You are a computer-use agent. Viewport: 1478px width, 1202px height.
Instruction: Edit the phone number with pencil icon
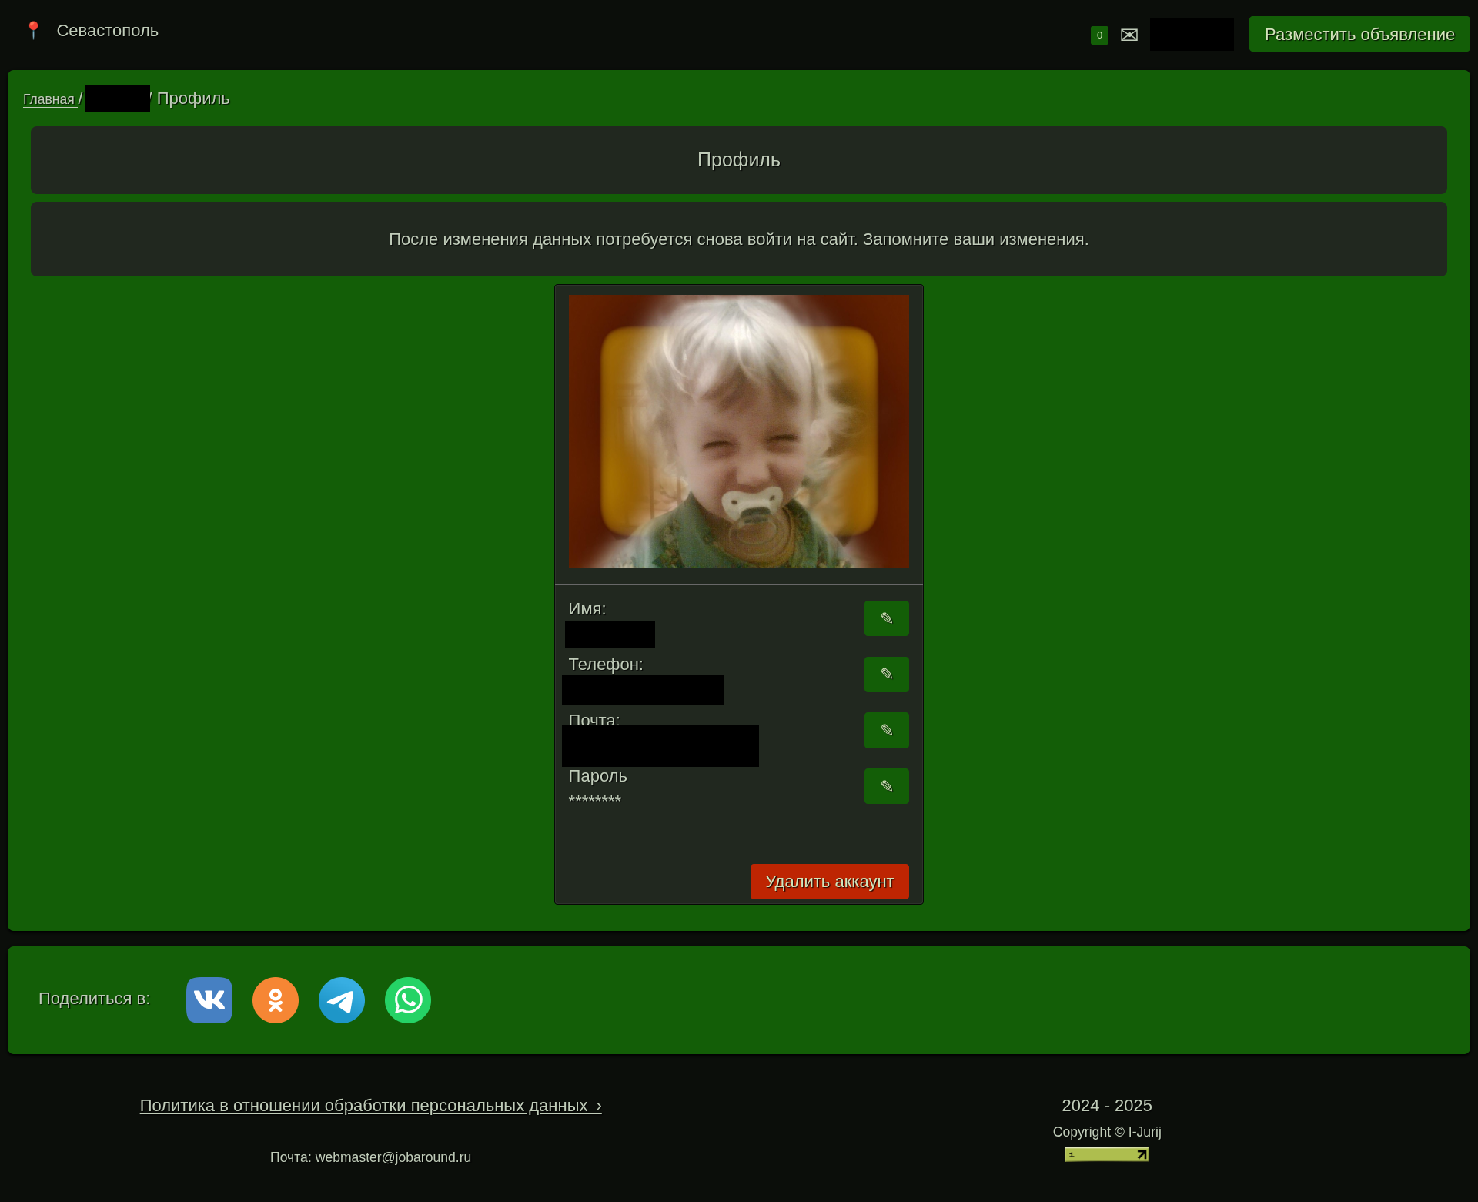pyautogui.click(x=886, y=675)
